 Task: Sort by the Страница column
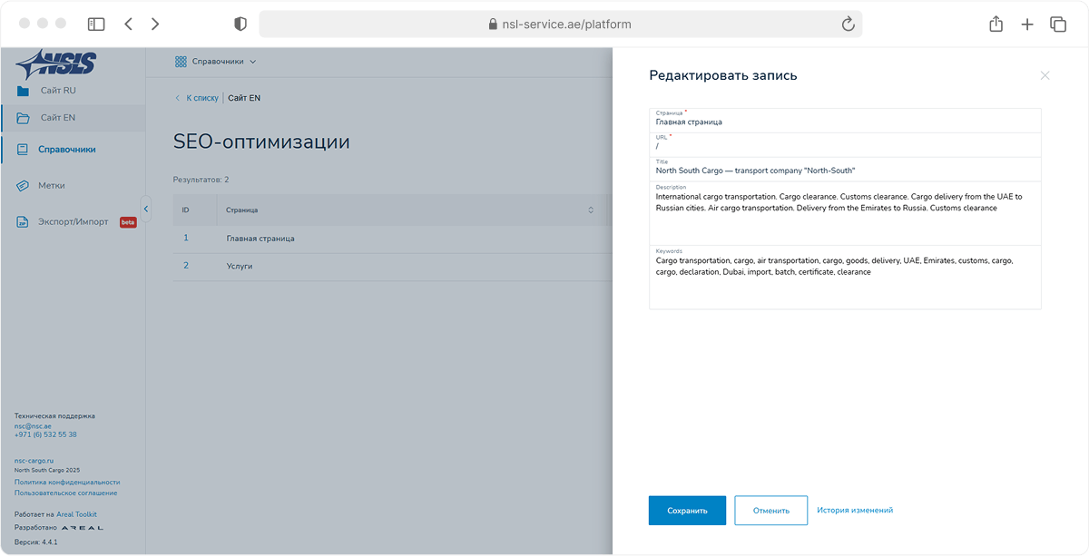(591, 210)
